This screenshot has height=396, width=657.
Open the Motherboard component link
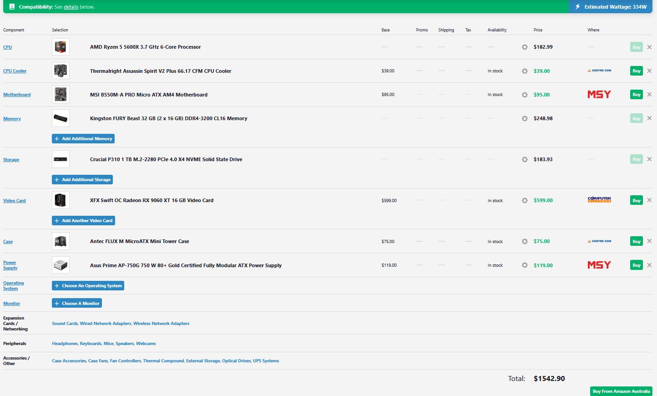tap(17, 94)
